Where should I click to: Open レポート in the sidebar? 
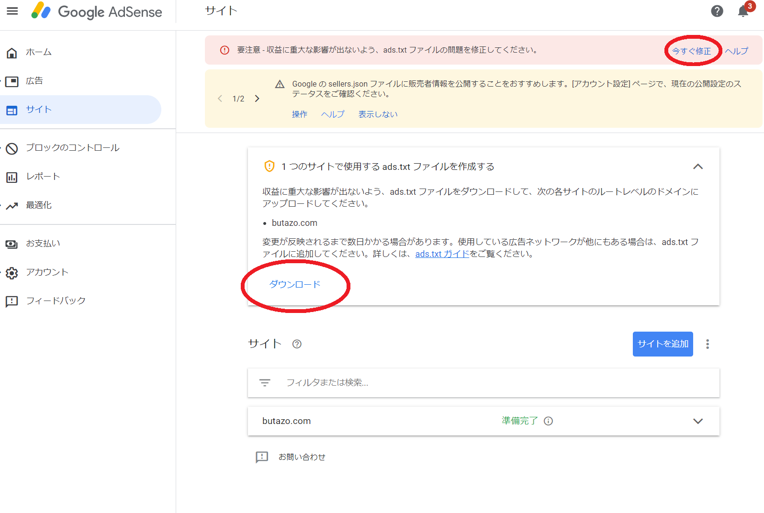(43, 177)
